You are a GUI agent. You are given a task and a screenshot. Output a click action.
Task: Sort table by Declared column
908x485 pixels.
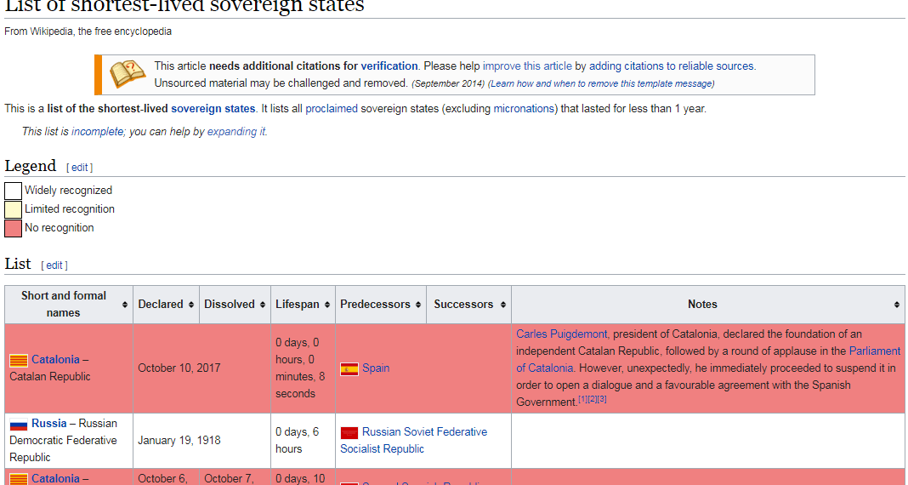[191, 305]
